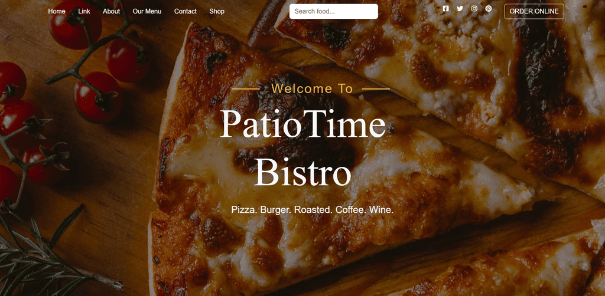Click the ORDER ONLINE button
605x296 pixels.
pos(534,11)
